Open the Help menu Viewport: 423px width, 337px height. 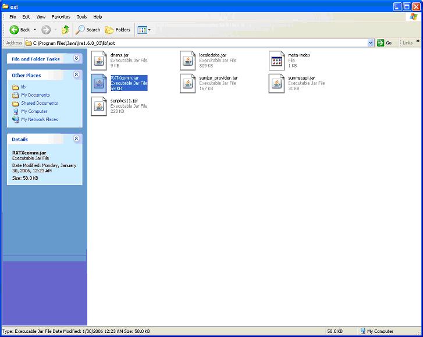[x=98, y=17]
